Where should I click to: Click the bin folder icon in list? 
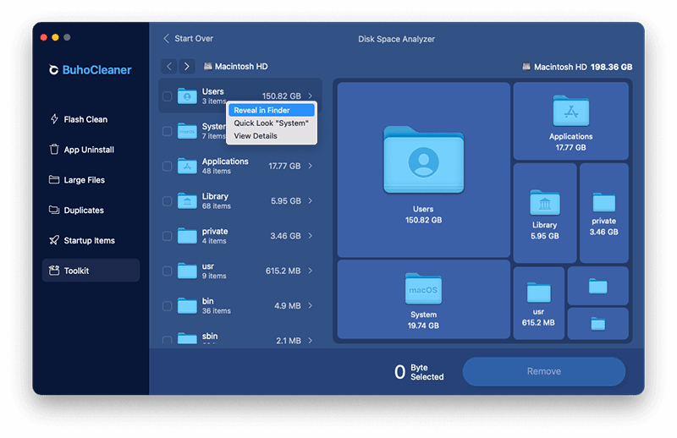[187, 305]
